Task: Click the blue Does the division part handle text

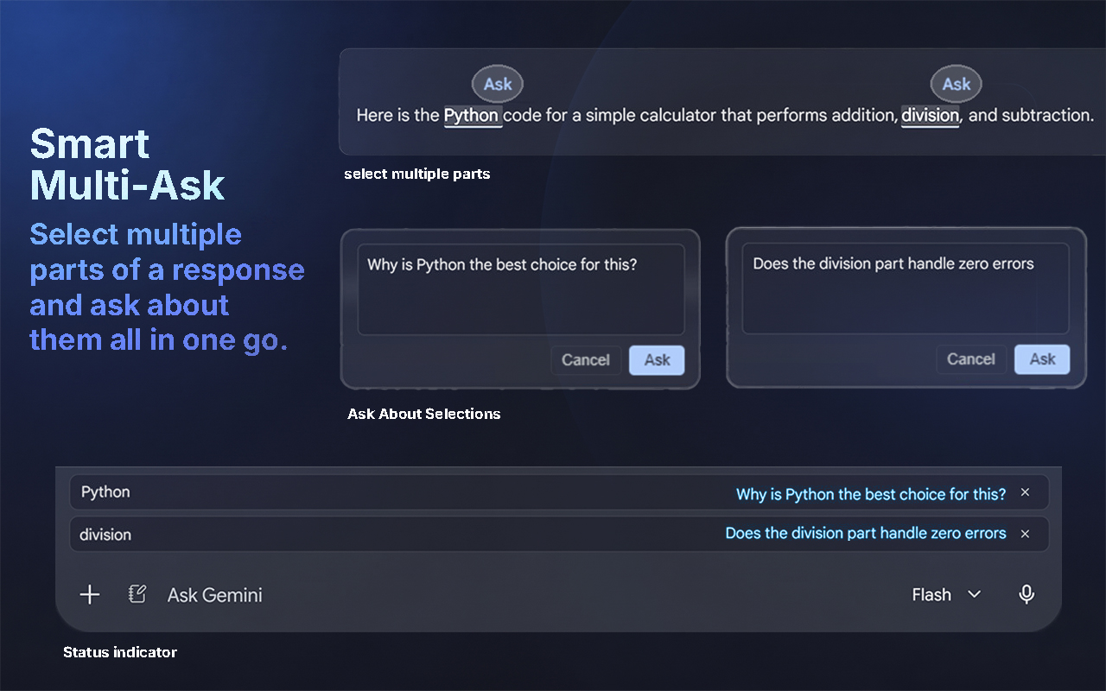Action: (866, 533)
